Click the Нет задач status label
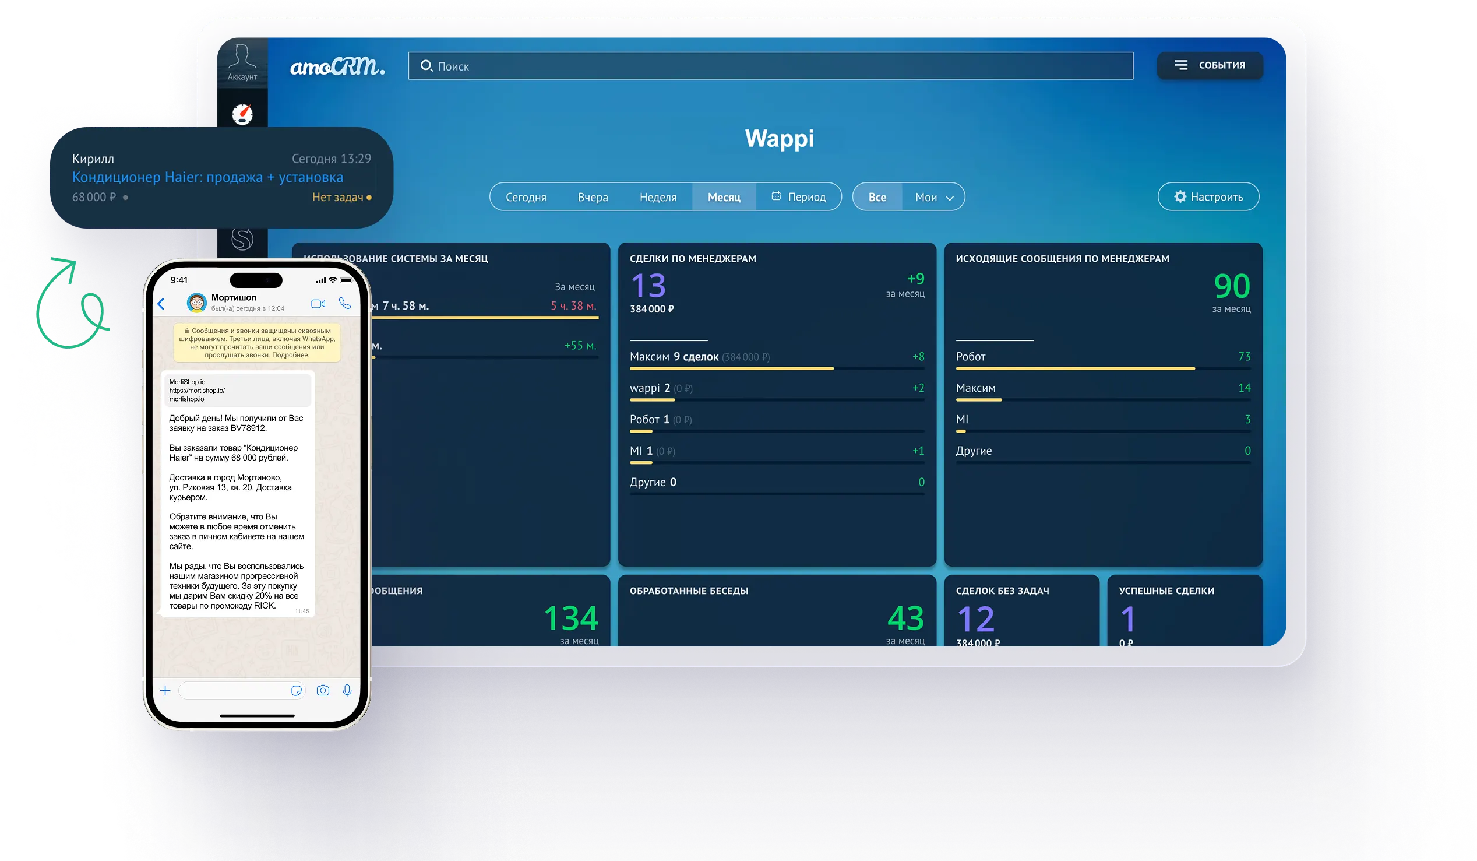Viewport: 1477px width, 861px height. click(337, 197)
